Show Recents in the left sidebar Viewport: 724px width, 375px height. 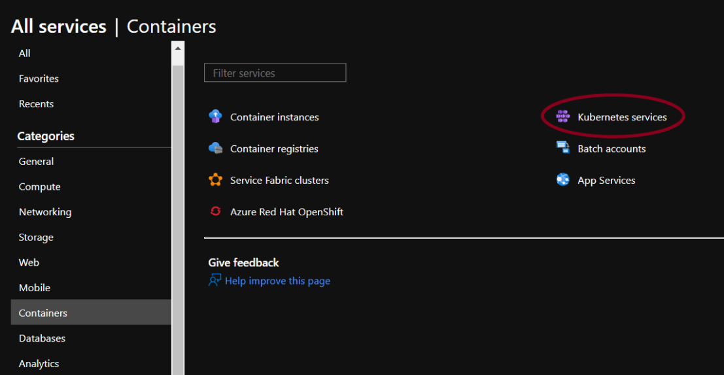pos(36,104)
